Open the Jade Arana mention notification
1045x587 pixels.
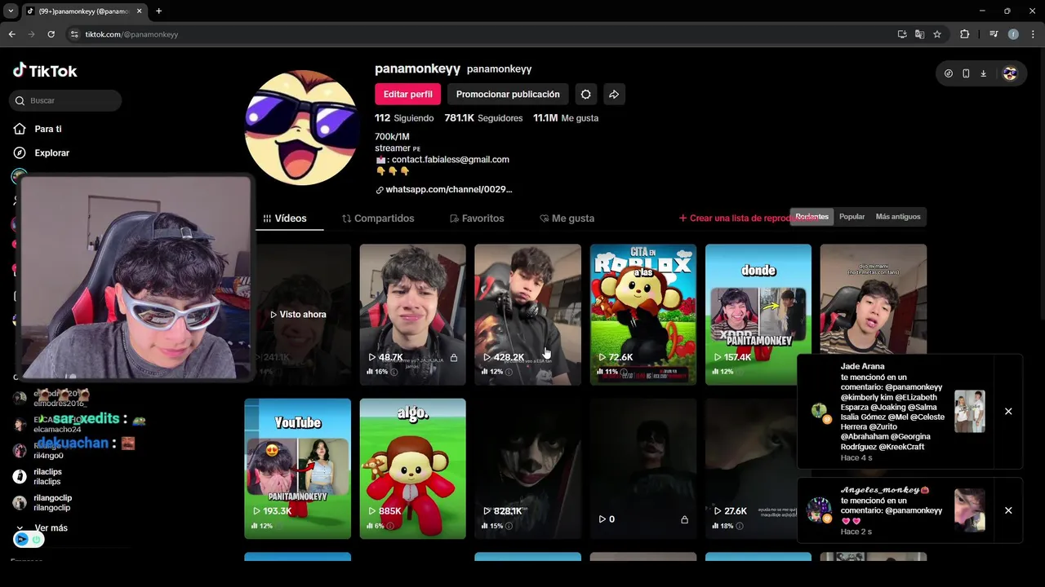pos(909,412)
